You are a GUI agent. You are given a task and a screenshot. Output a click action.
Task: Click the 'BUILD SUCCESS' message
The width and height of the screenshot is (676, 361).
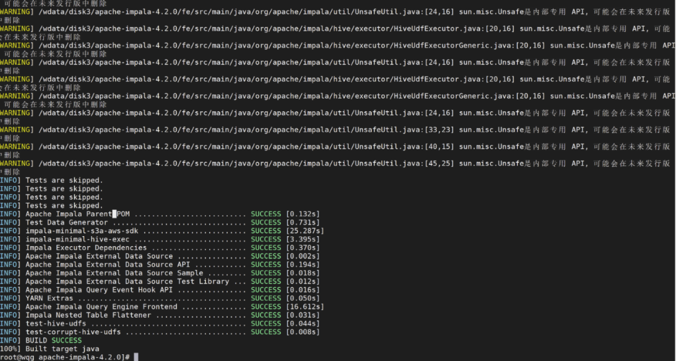pos(53,340)
